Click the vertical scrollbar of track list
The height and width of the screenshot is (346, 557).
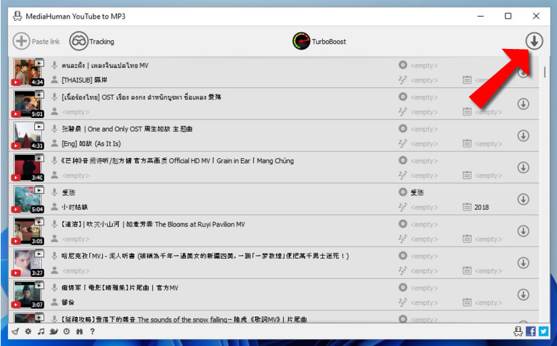tap(544, 72)
